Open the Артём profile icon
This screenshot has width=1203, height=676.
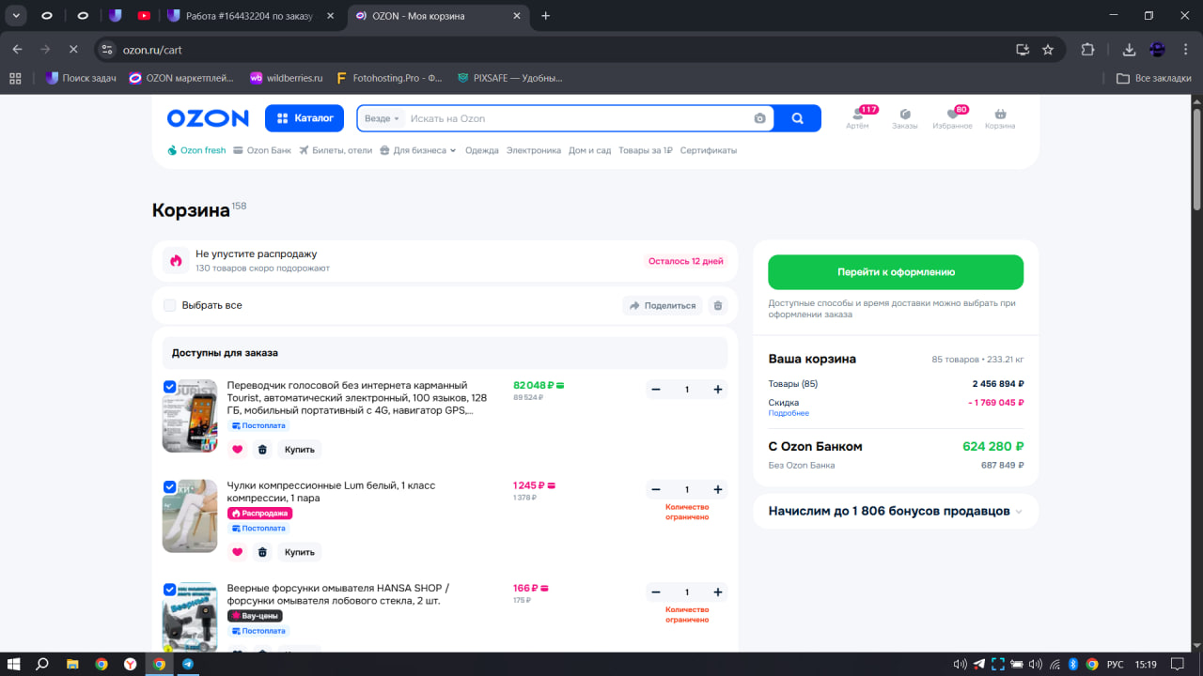click(857, 118)
